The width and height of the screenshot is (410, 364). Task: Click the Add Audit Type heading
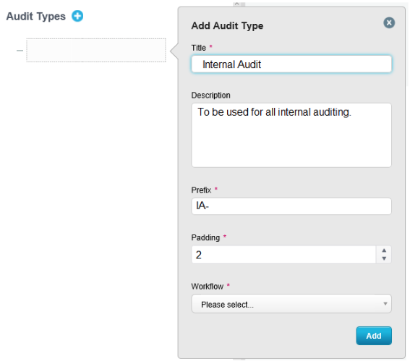tap(227, 26)
